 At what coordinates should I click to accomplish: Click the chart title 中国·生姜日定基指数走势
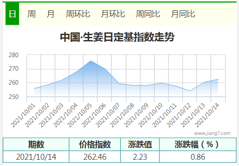tap(117, 37)
